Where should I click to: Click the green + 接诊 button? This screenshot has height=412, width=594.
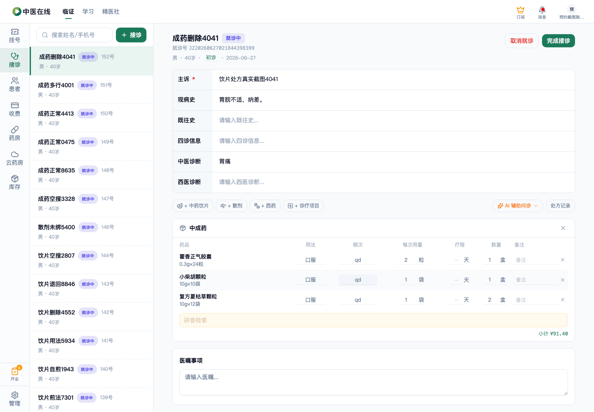tap(131, 35)
